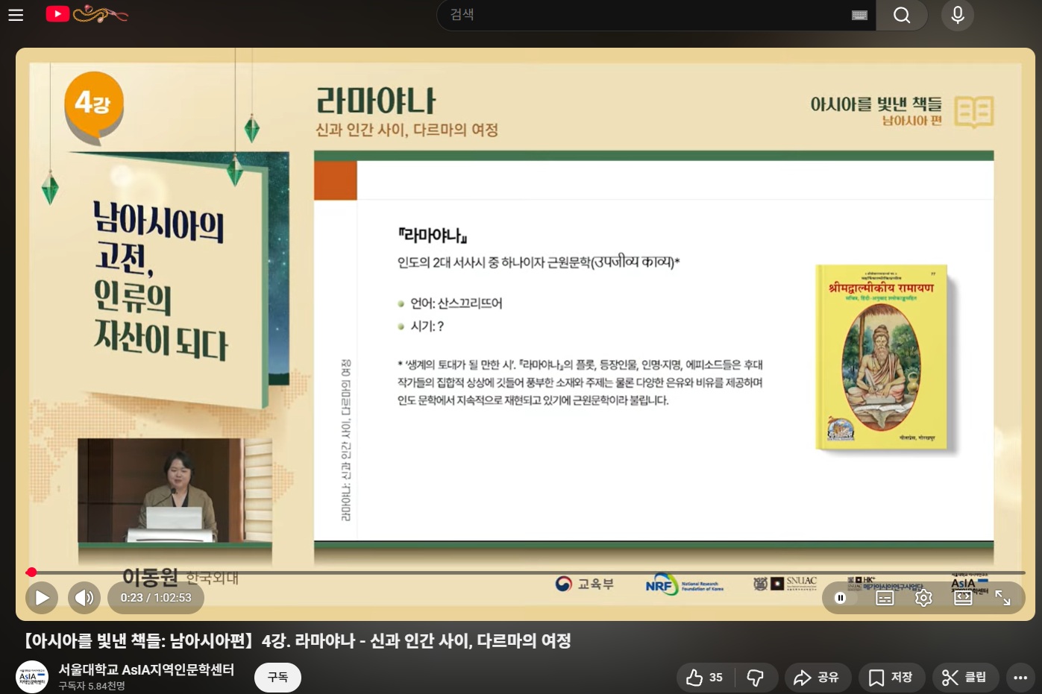Subscribe with the 구독 button
Screen dimensions: 1042x694
(277, 677)
